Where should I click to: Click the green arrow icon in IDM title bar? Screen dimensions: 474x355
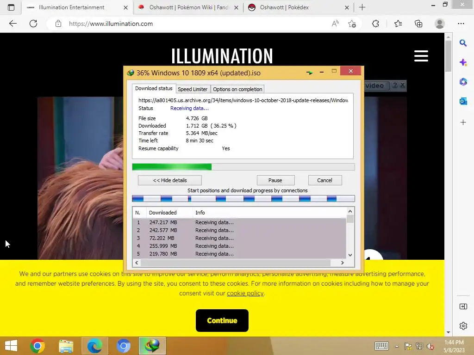pyautogui.click(x=309, y=73)
